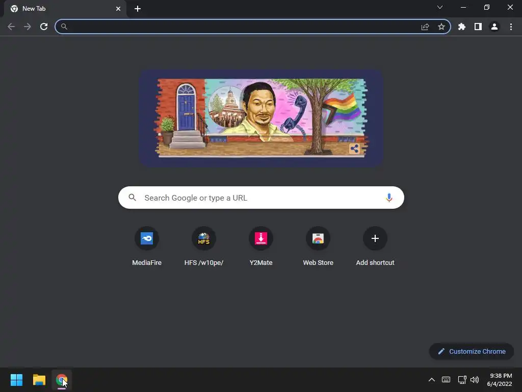522x392 pixels.
Task: Bookmark this tab with the star icon
Action: coord(441,27)
